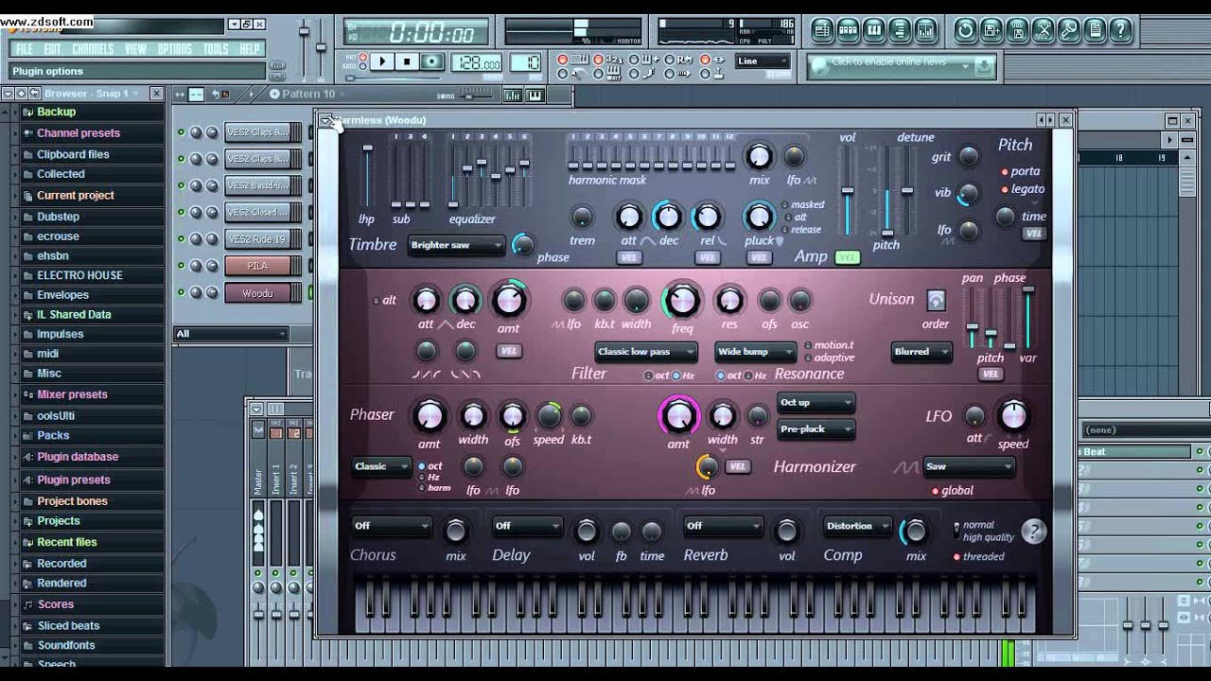Toggle the Amp VEL button
1211x681 pixels.
pos(848,257)
